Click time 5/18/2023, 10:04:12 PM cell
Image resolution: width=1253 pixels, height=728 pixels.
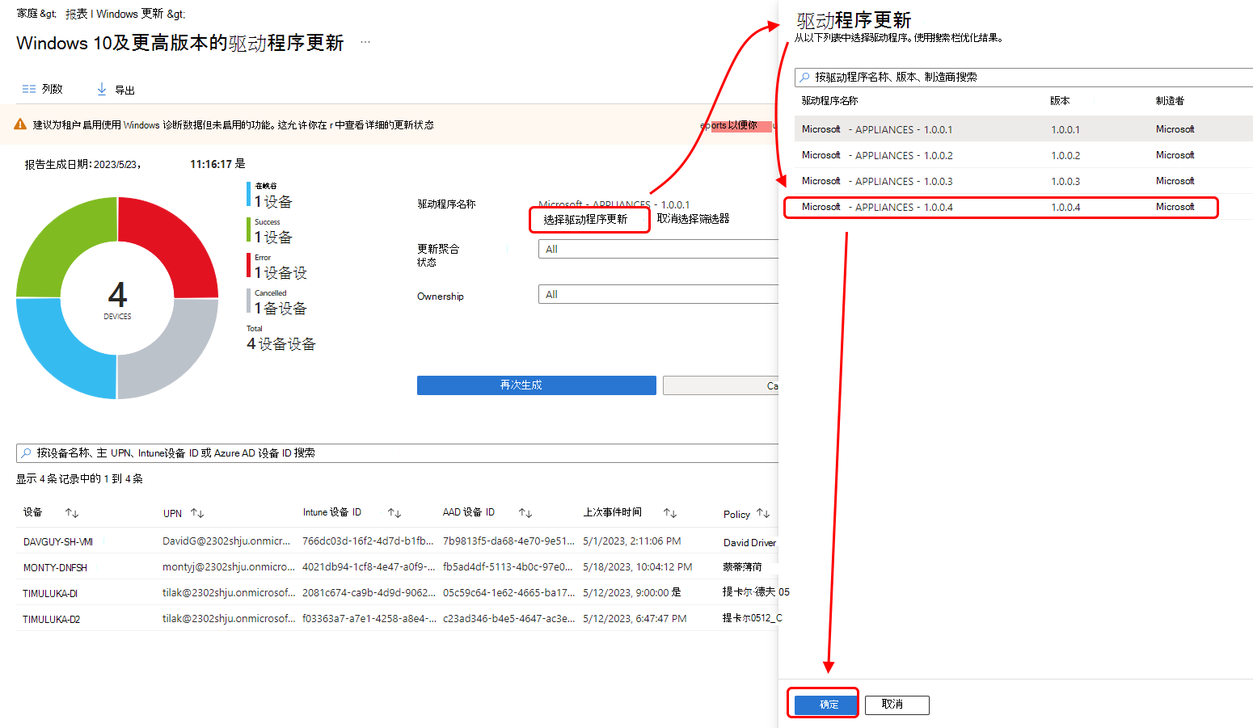(638, 567)
